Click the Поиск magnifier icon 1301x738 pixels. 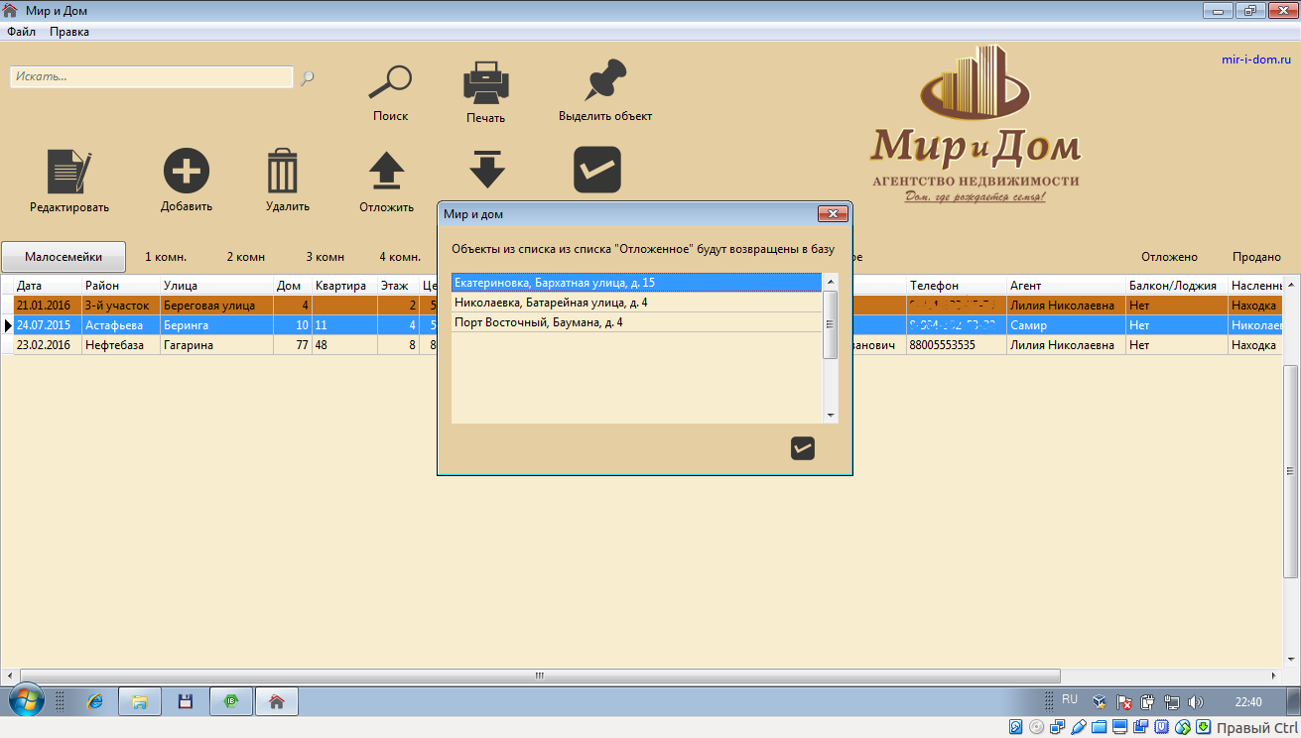[390, 82]
